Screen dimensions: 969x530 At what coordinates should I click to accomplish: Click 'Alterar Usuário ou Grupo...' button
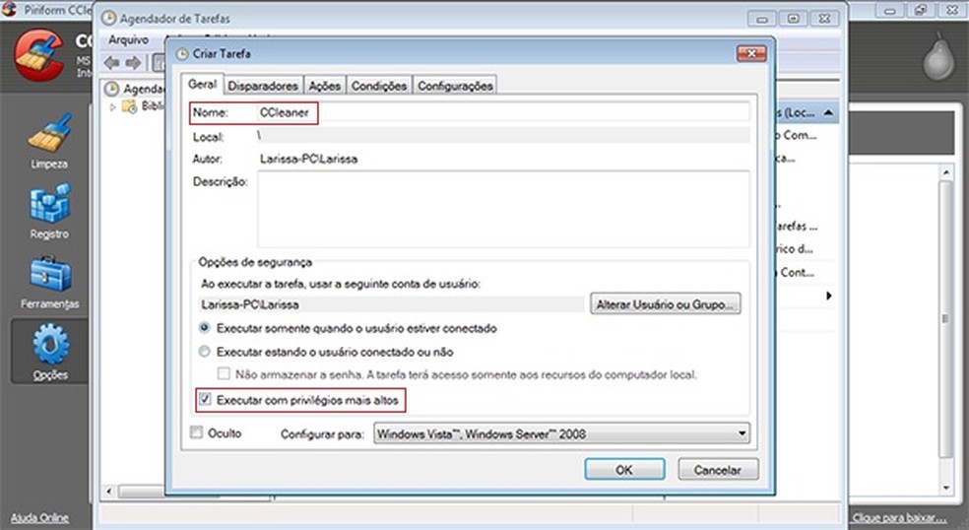(x=666, y=304)
